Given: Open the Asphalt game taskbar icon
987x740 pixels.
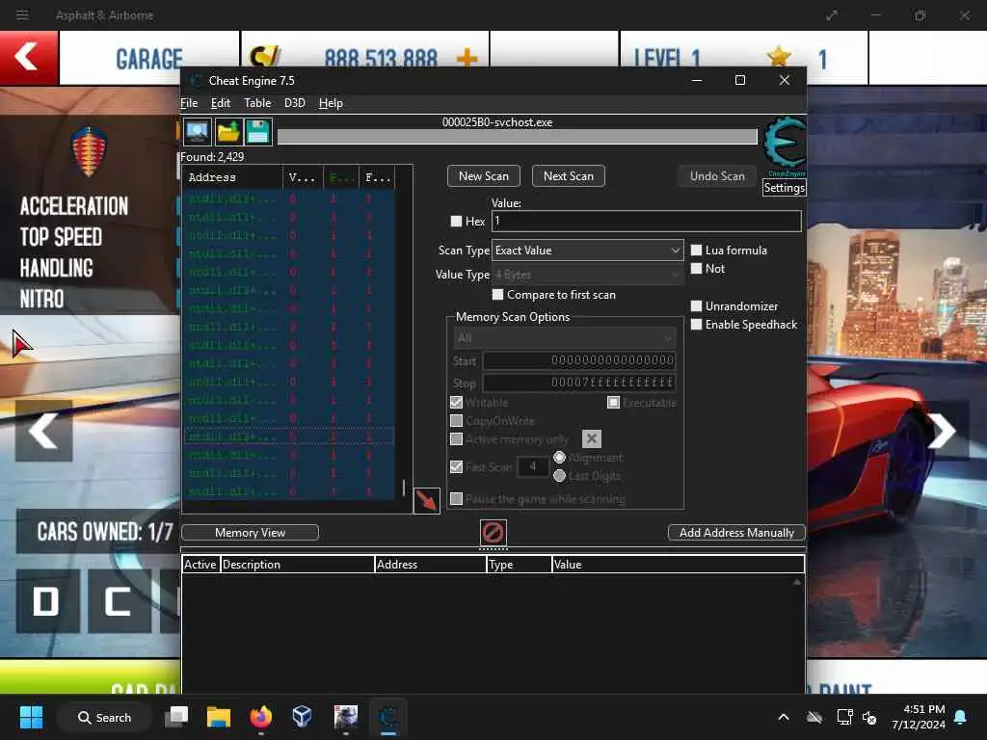Looking at the screenshot, I should click(x=346, y=717).
